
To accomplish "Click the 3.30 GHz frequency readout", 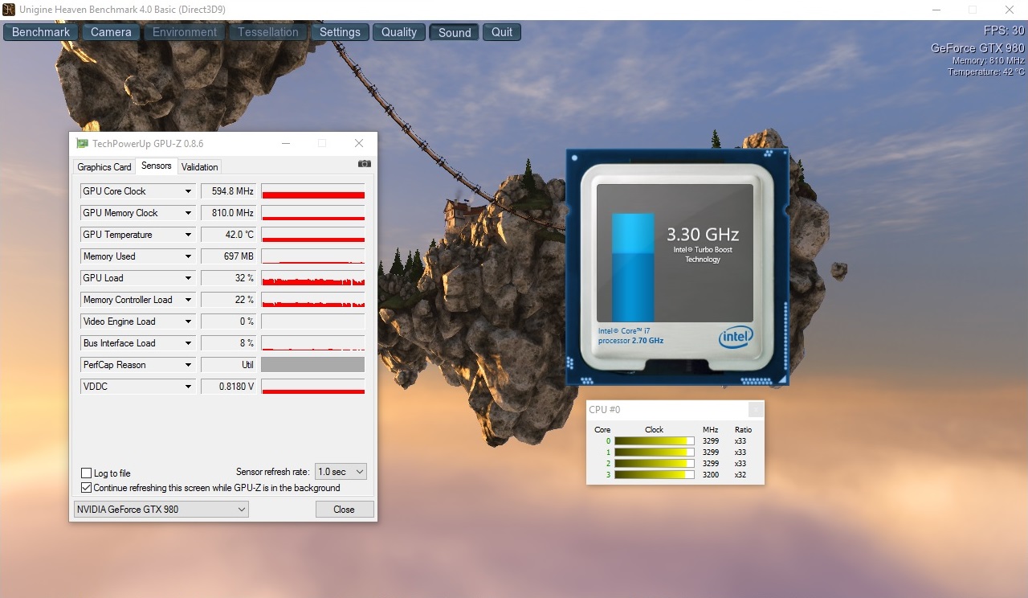I will (x=703, y=235).
